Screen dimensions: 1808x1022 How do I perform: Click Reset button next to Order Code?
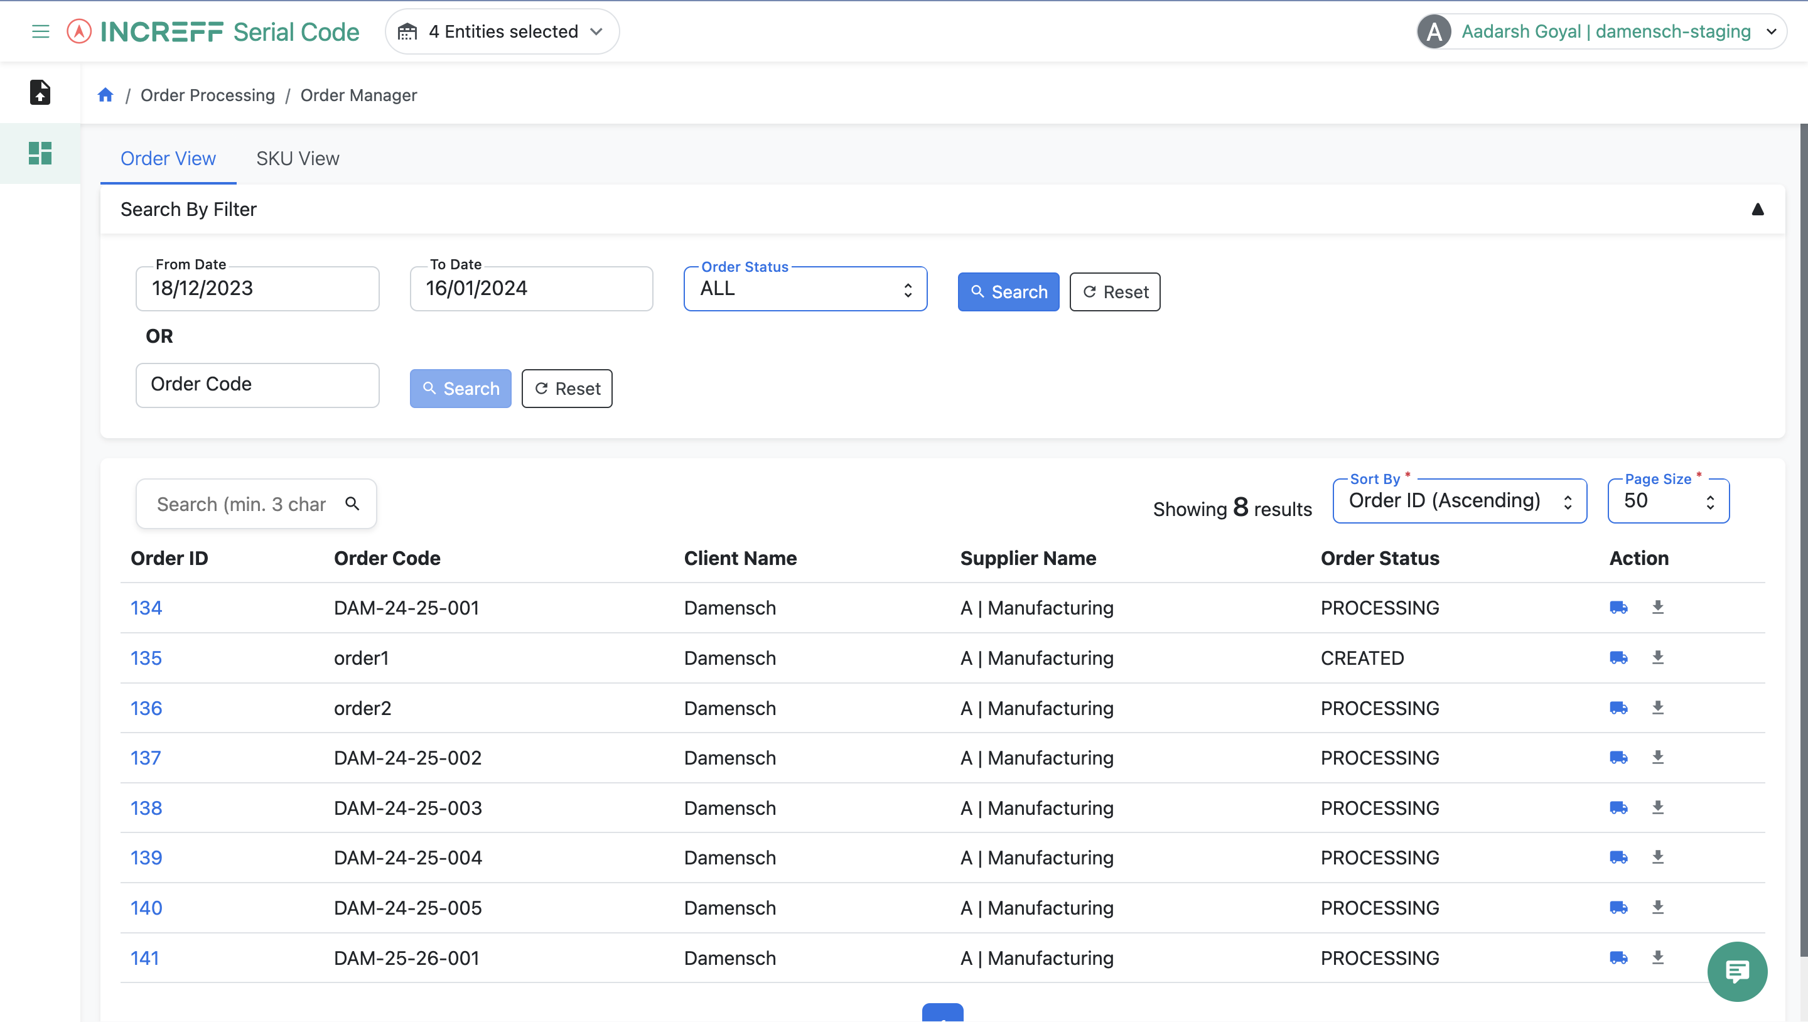point(566,389)
